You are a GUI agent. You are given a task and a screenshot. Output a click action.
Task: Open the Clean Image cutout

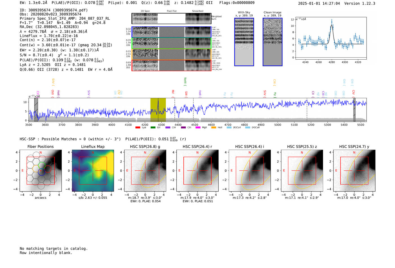[273, 42]
